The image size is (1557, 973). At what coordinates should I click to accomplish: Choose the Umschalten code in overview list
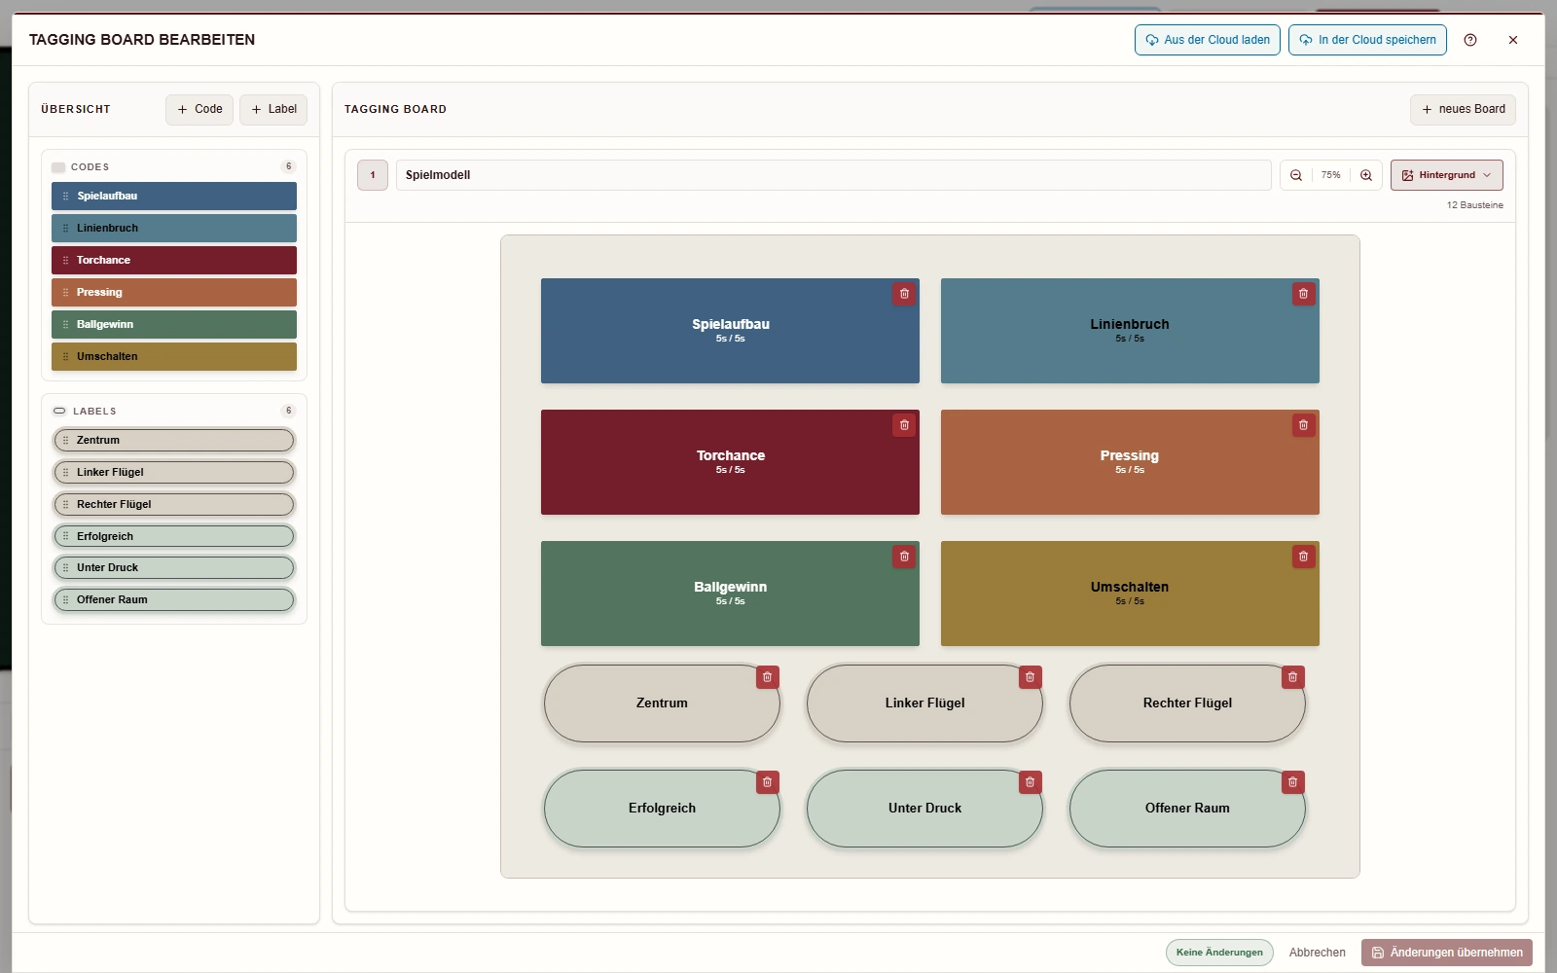[174, 356]
